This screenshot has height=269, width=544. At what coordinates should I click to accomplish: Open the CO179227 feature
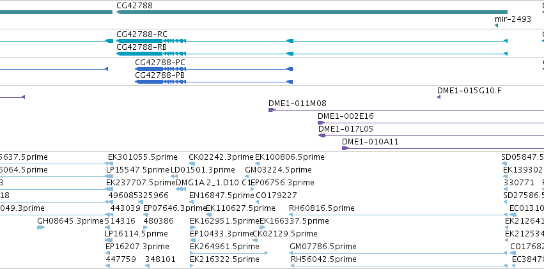258,202
